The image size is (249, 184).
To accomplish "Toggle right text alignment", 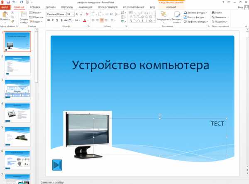I will pyautogui.click(x=102, y=20).
